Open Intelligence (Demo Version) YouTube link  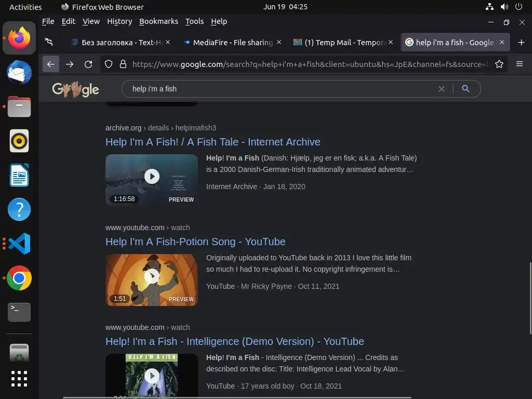pyautogui.click(x=234, y=341)
